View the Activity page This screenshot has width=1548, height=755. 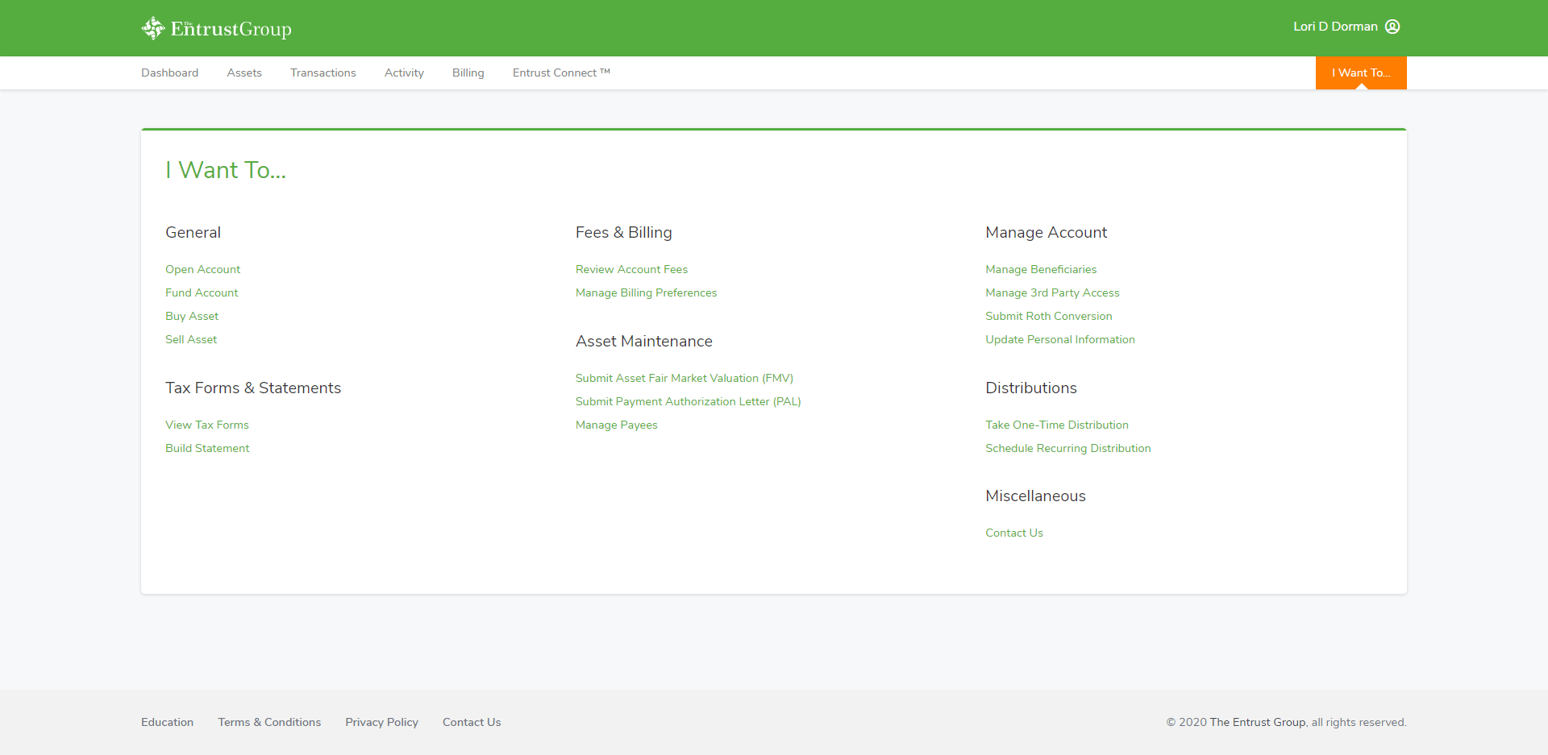(x=404, y=73)
